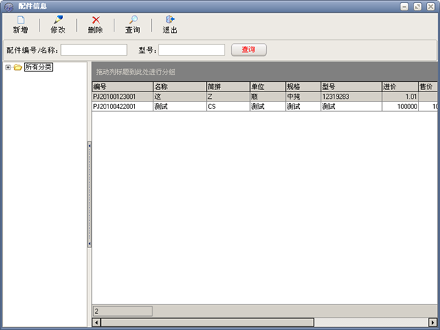The height and width of the screenshot is (330, 440).
Task: Click the 查询 (Search) magnifier toolbar icon
Action: coord(133,20)
